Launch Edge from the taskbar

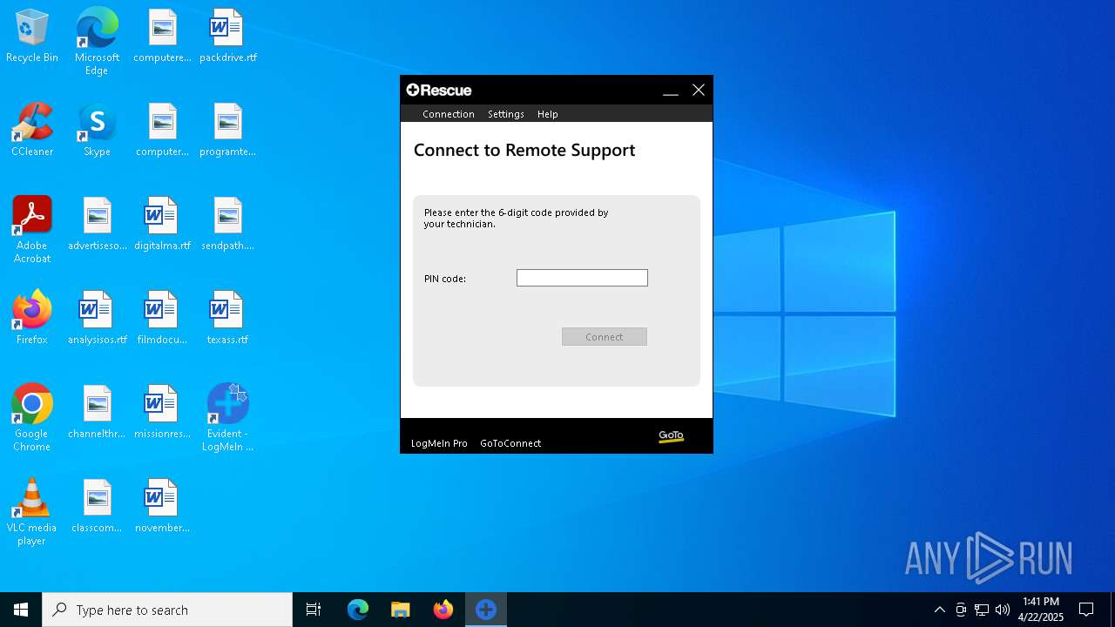click(357, 610)
